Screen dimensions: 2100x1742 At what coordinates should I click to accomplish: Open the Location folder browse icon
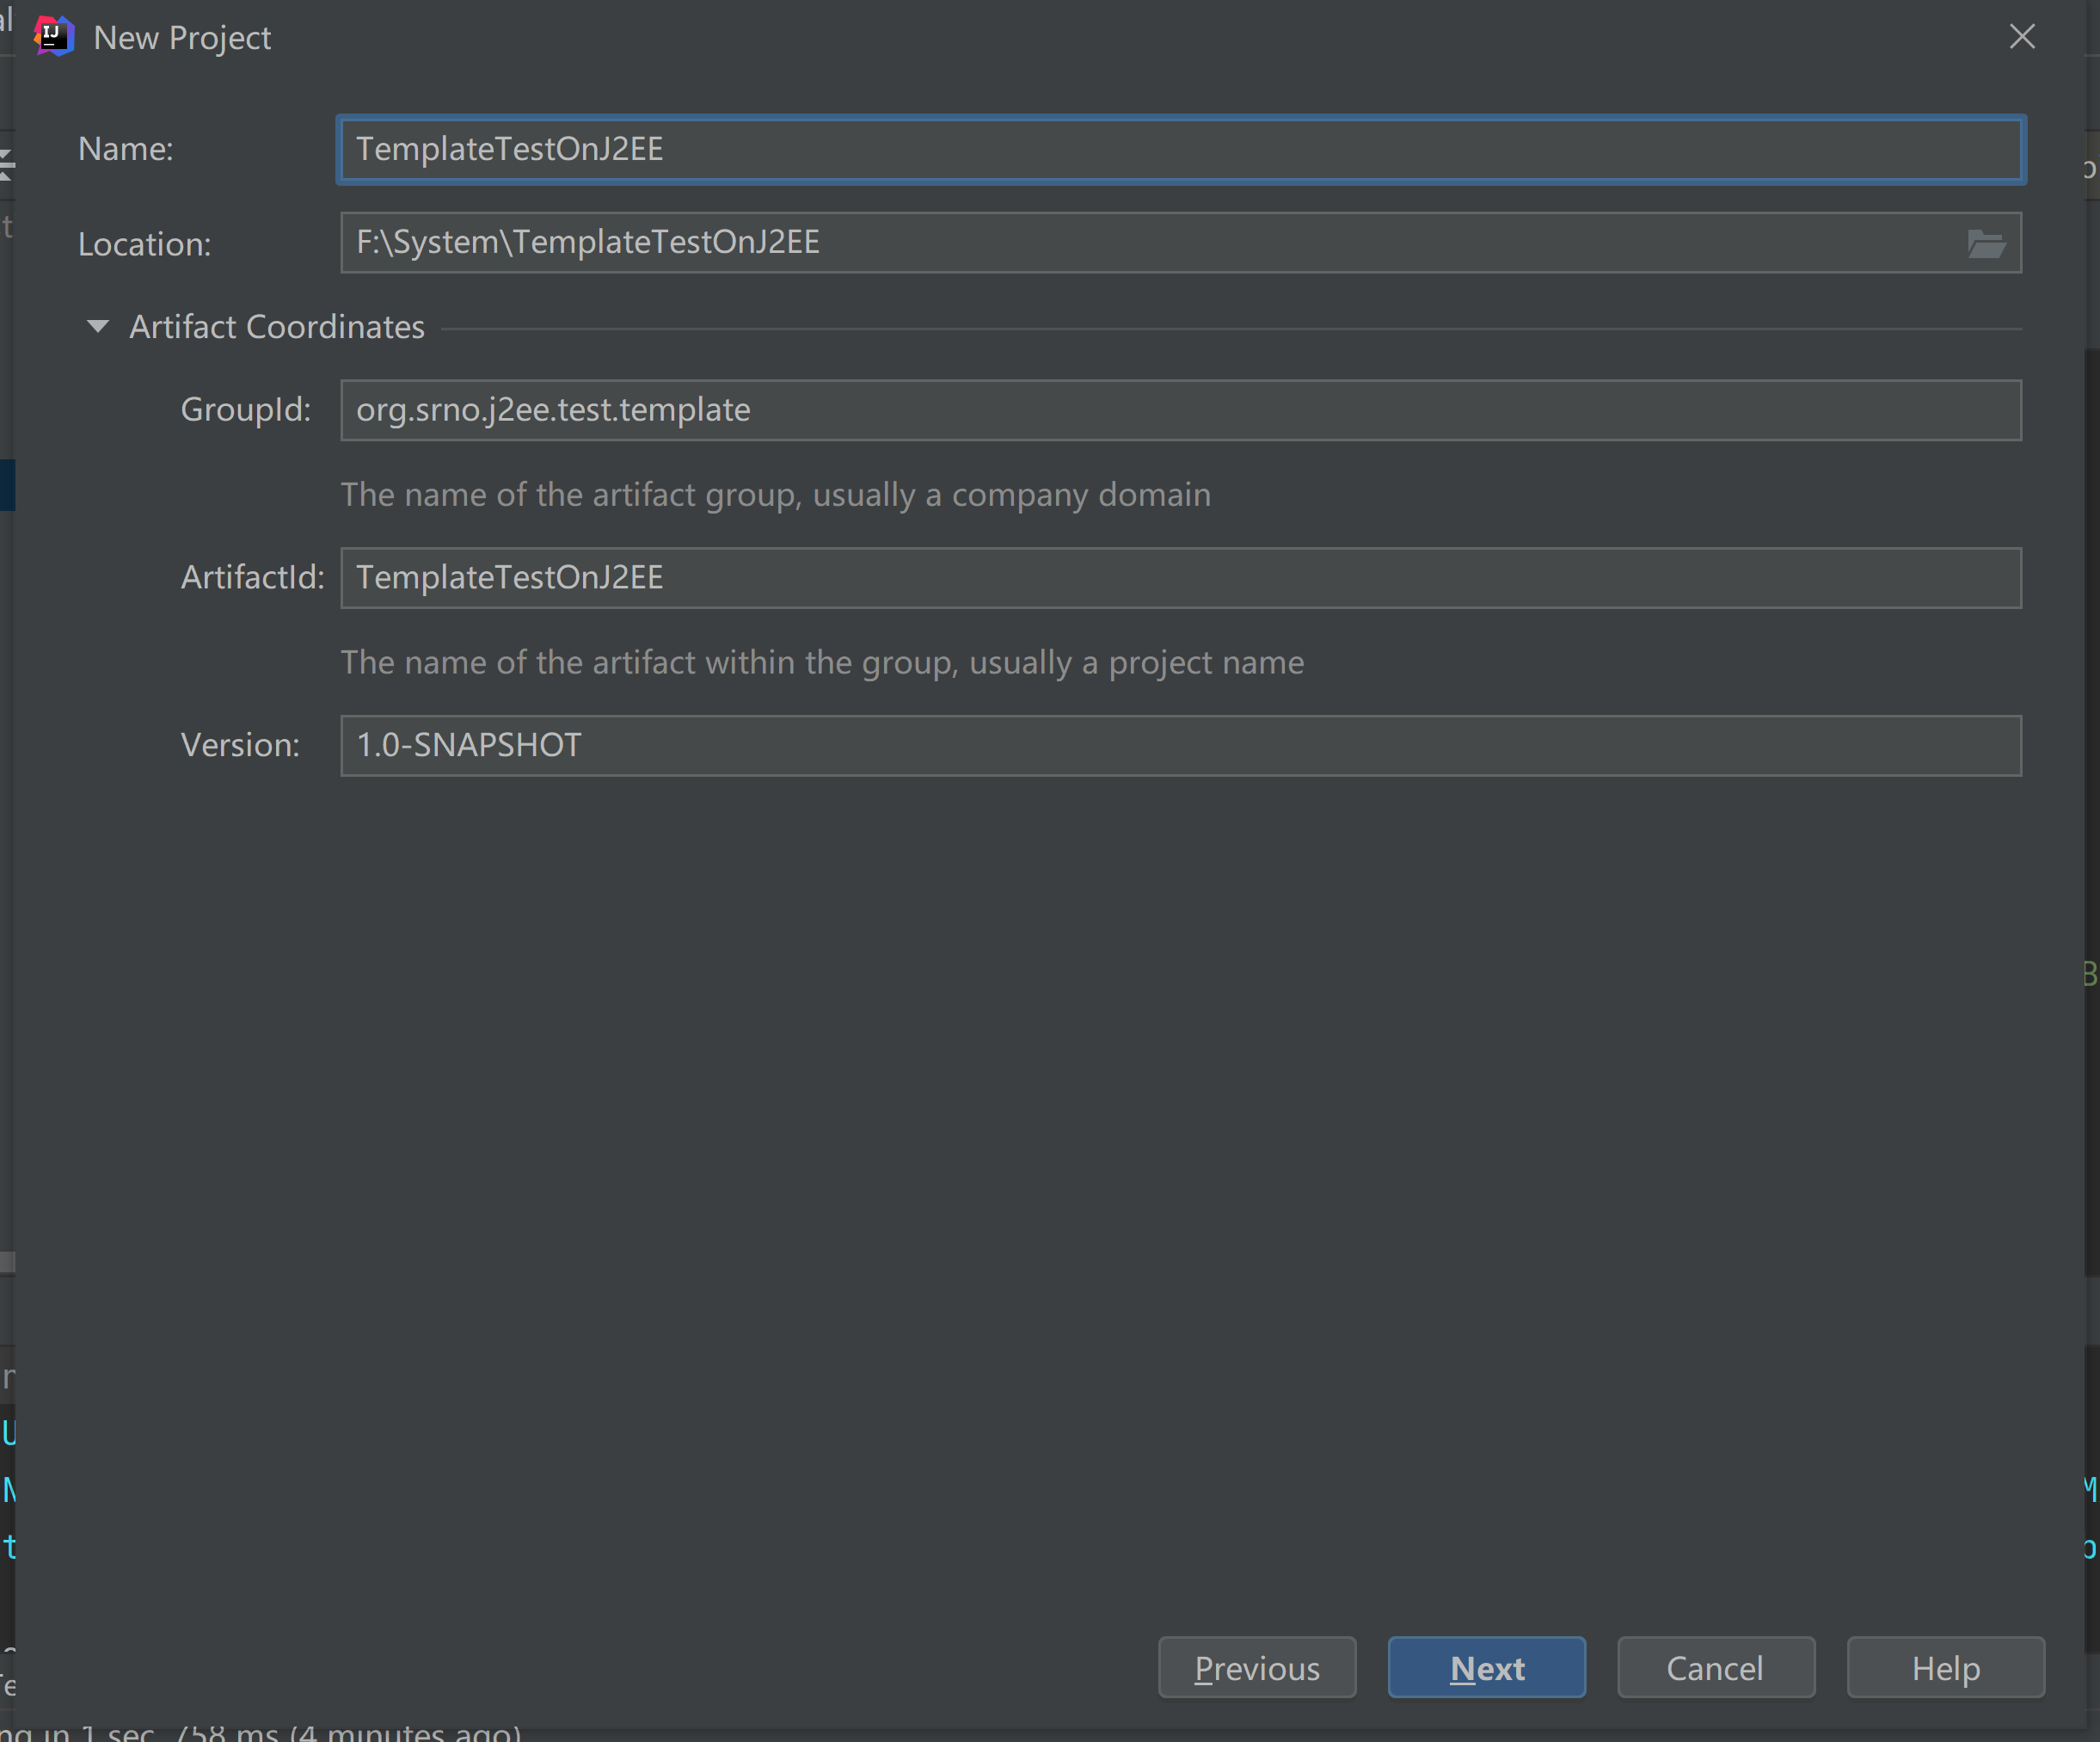[1985, 243]
